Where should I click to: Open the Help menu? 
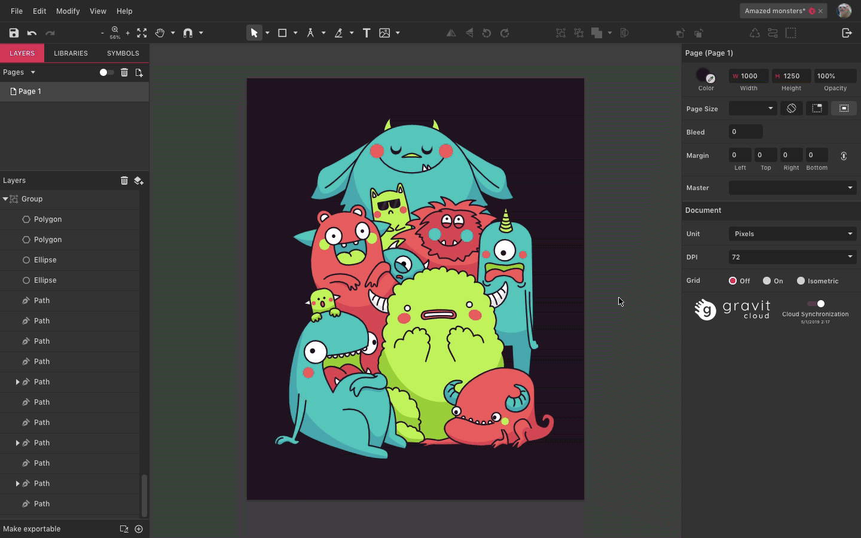(124, 11)
